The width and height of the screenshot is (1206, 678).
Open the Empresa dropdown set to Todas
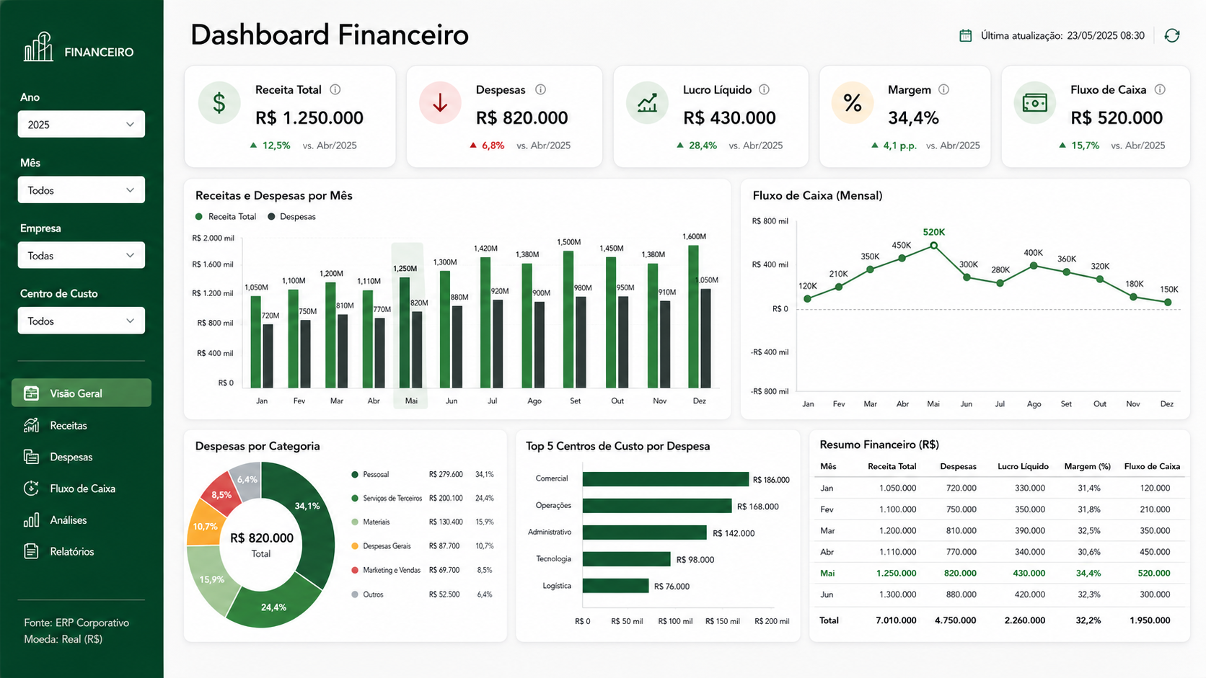click(x=82, y=255)
